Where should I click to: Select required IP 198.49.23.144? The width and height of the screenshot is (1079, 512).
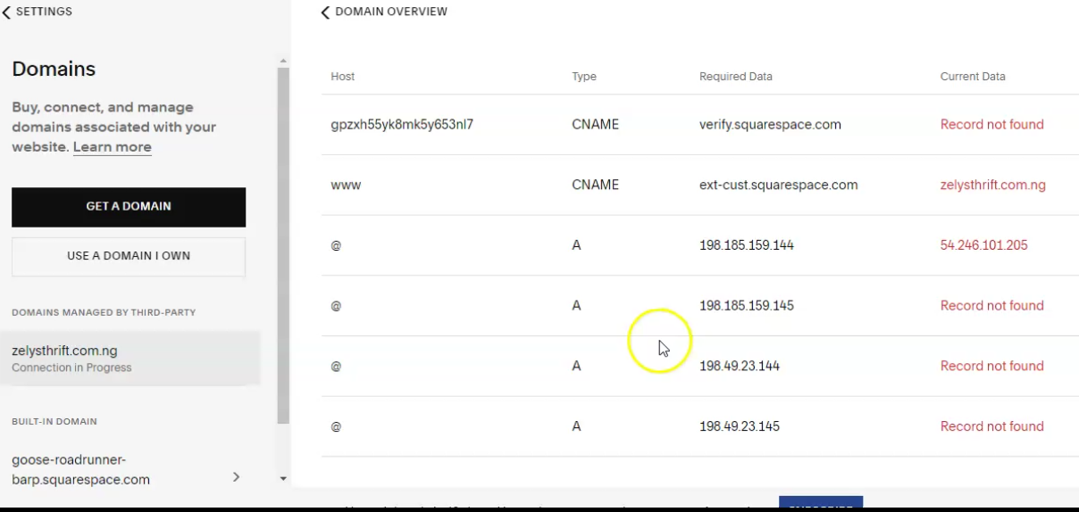coord(740,367)
